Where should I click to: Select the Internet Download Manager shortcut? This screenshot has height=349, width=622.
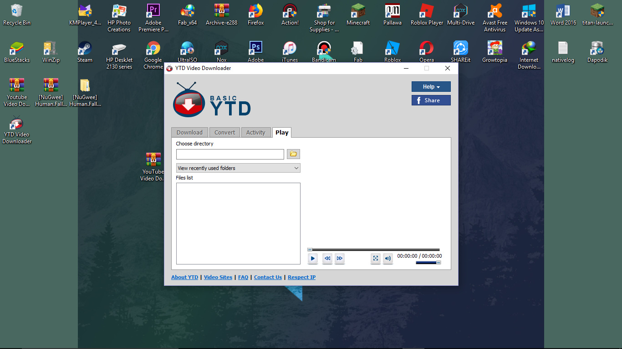(529, 55)
